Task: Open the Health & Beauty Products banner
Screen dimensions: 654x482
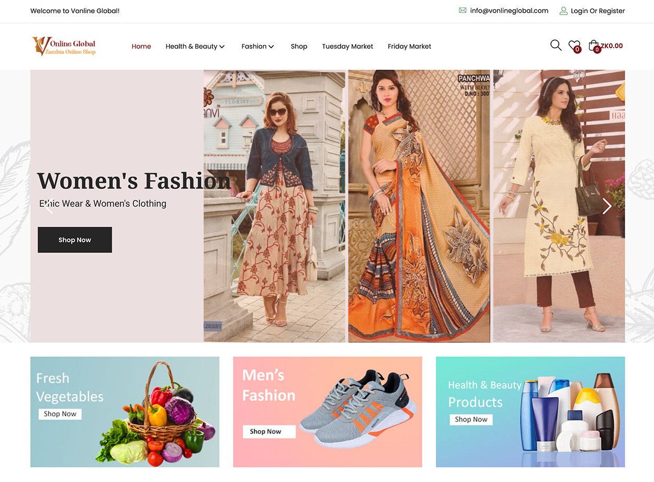Action: tap(530, 412)
